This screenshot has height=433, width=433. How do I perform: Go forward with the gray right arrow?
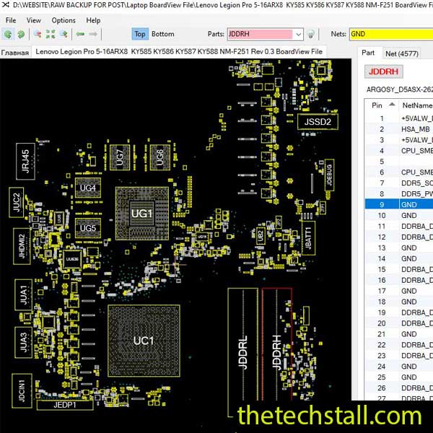tap(93, 34)
